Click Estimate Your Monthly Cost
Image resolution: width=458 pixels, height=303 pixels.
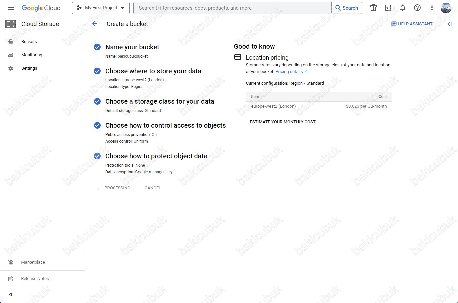click(x=283, y=122)
